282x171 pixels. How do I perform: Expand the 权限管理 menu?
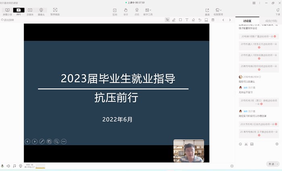[x=218, y=11]
